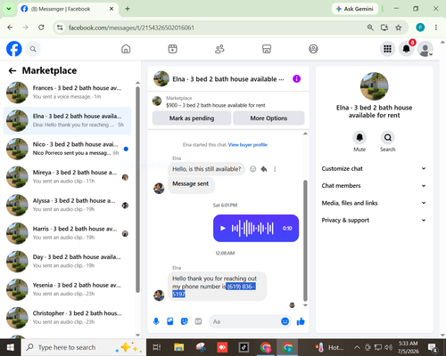Open emoji picker in message box

pos(285,321)
